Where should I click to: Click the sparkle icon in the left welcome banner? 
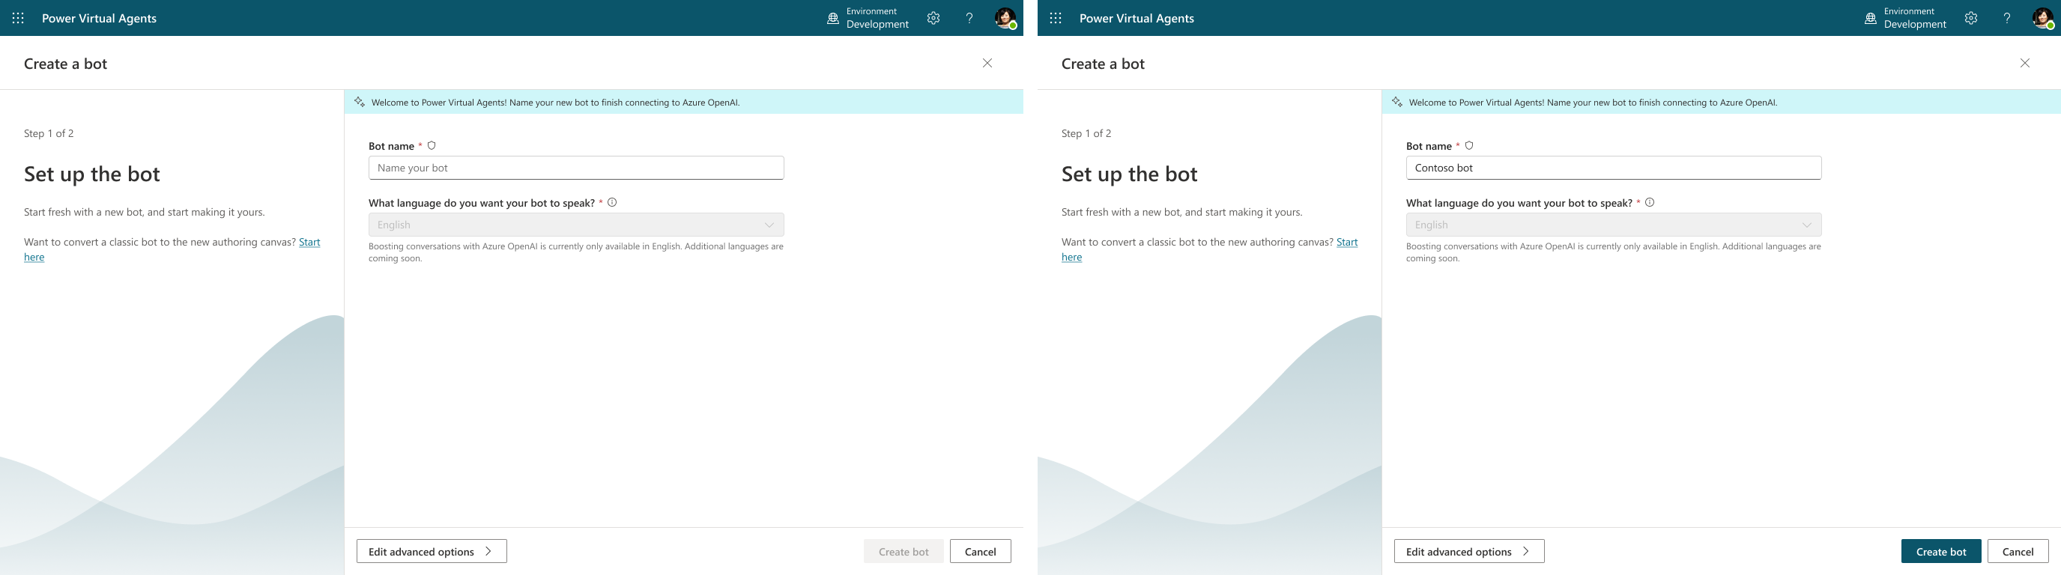tap(360, 103)
